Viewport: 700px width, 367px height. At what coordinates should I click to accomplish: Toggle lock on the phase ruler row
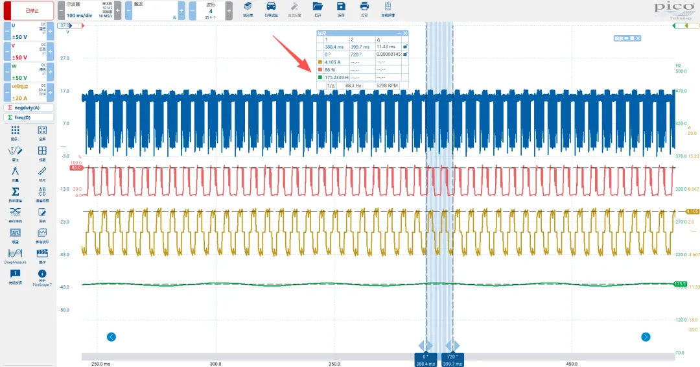pos(405,54)
